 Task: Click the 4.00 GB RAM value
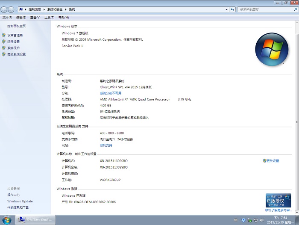click(106, 105)
